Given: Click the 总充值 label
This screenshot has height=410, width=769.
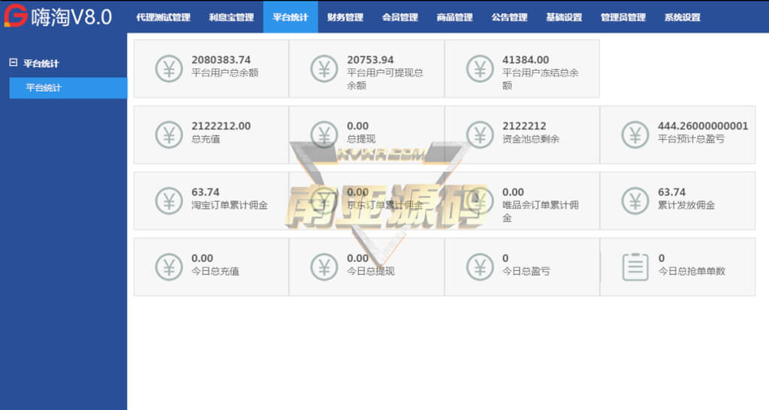Looking at the screenshot, I should click(x=206, y=139).
